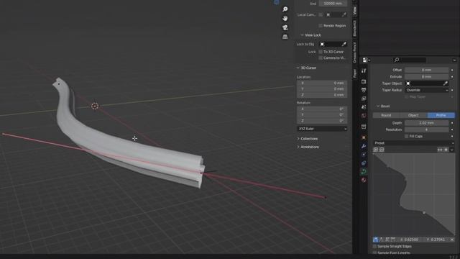This screenshot has width=460, height=259.
Task: Enable the Render Region checkbox
Action: (x=321, y=26)
